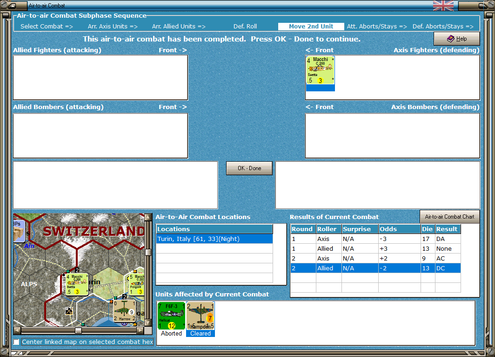
Task: Click the map horizontal scrollbar thumb
Action: click(78, 330)
